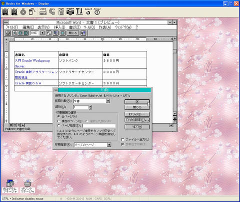Open the 表示(V) menu

tap(43, 27)
